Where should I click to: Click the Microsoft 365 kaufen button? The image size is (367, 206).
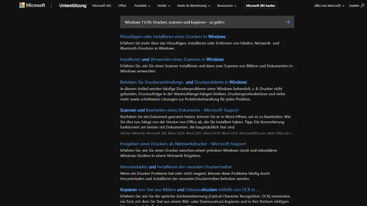[x=260, y=5]
